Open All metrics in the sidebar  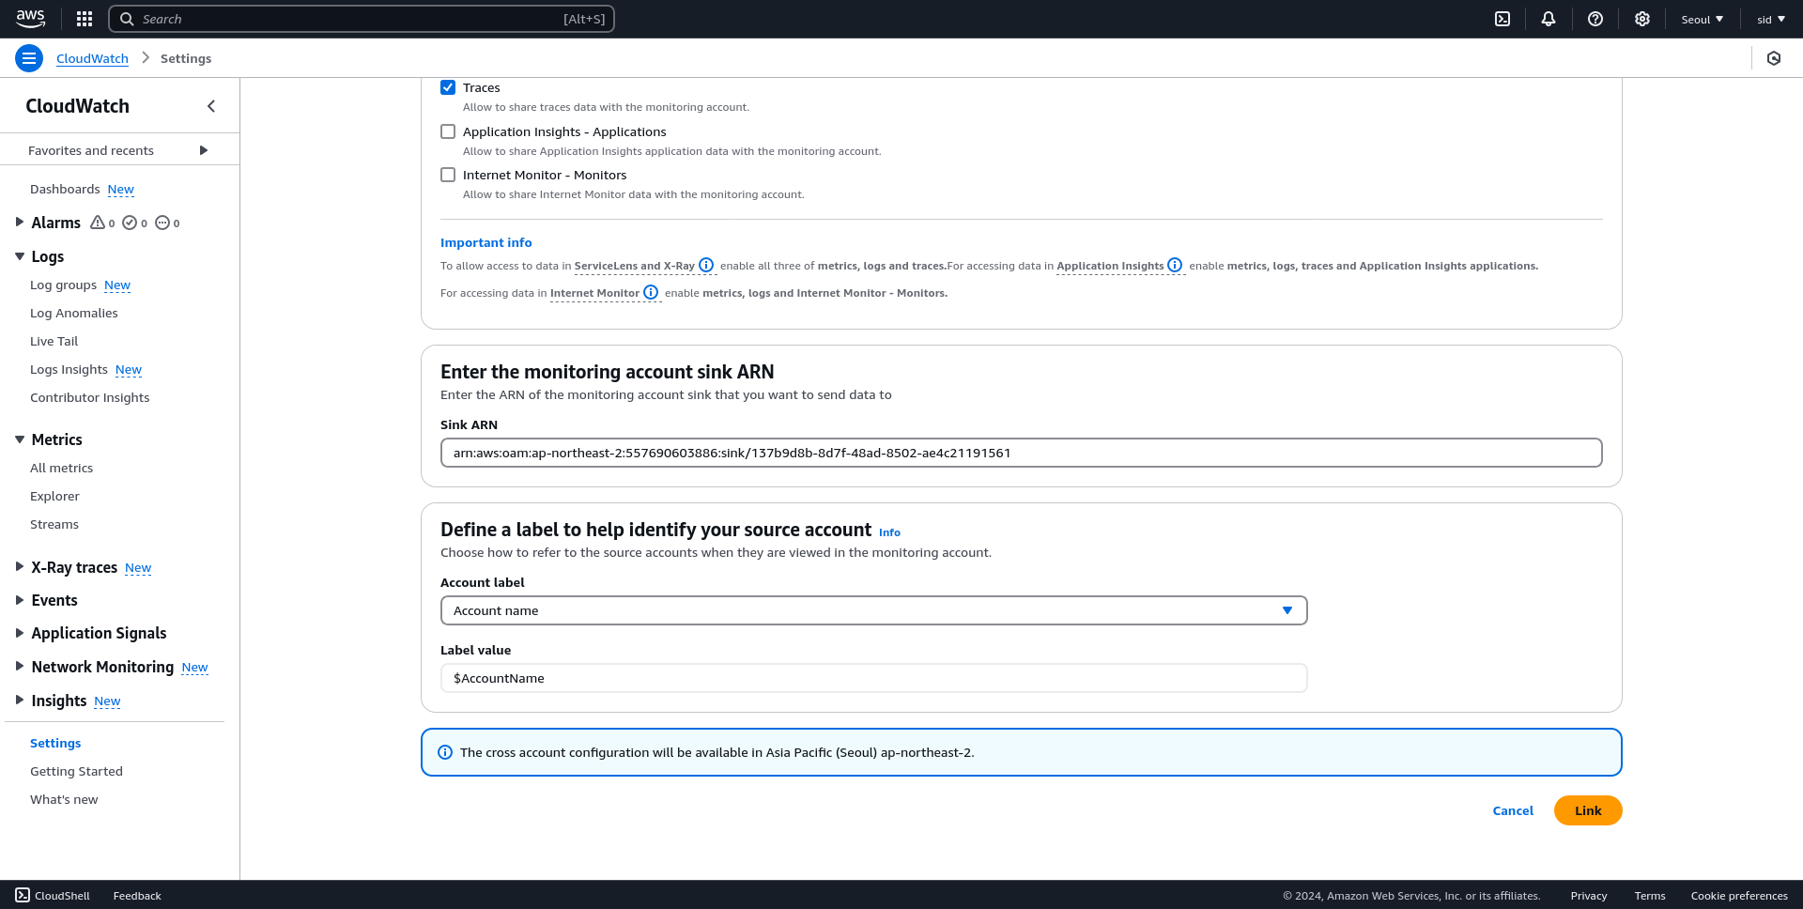(61, 468)
